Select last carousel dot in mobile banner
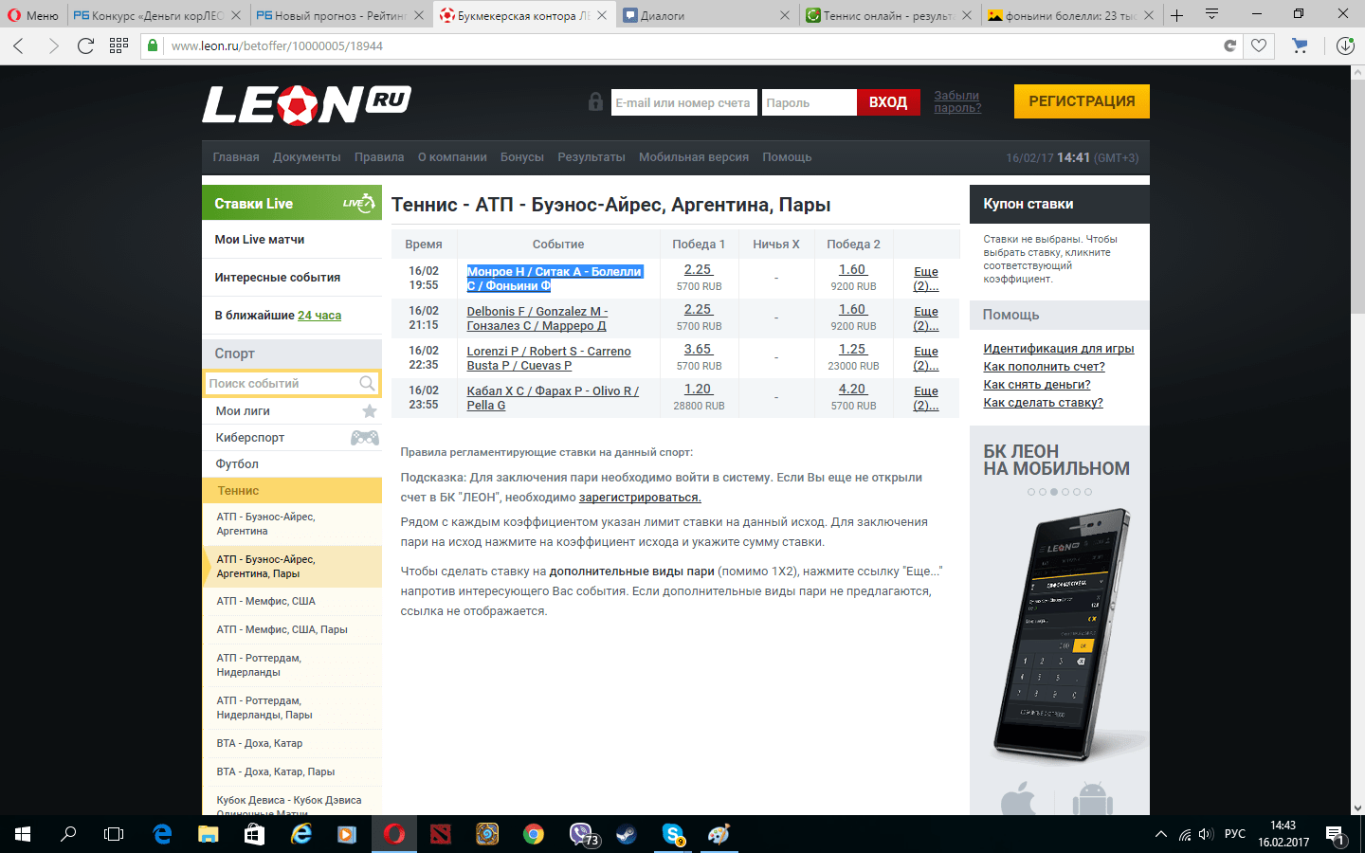1365x853 pixels. pos(1088,492)
